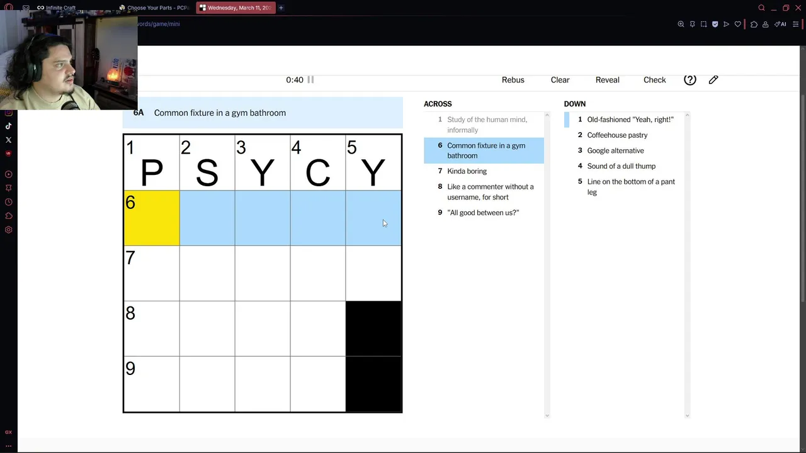Open the red badge app in sidebar
This screenshot has height=453, width=806.
tap(8, 154)
